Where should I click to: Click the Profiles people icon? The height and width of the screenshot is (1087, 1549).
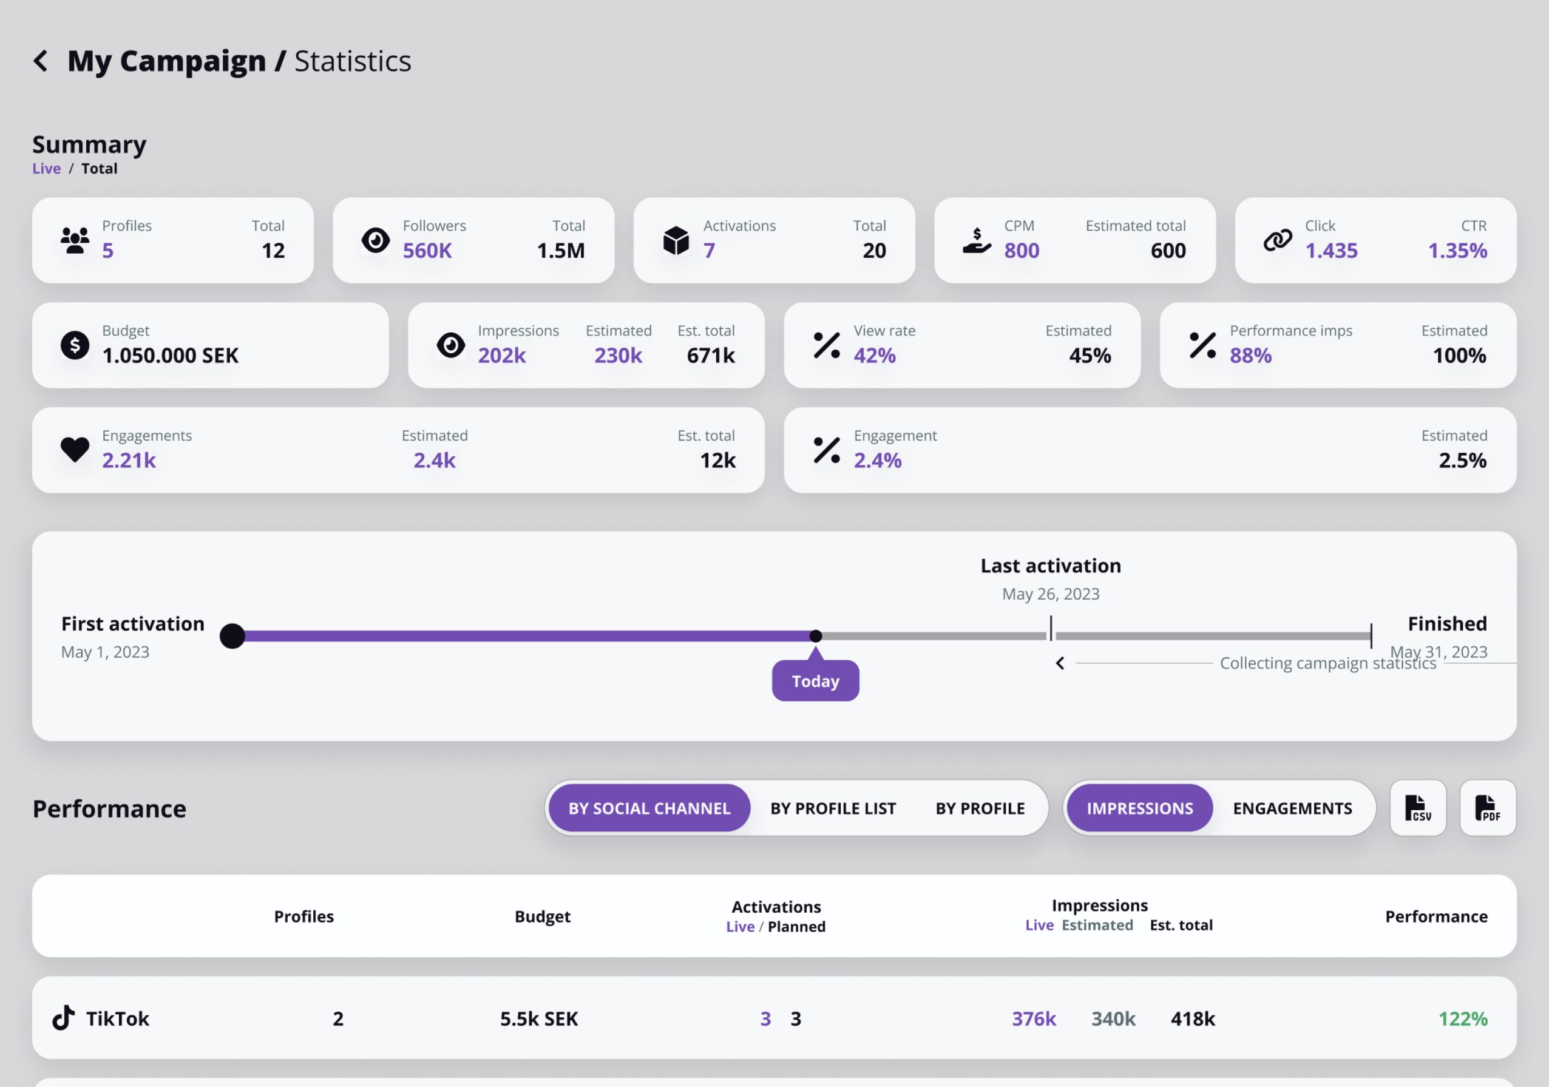pyautogui.click(x=75, y=240)
